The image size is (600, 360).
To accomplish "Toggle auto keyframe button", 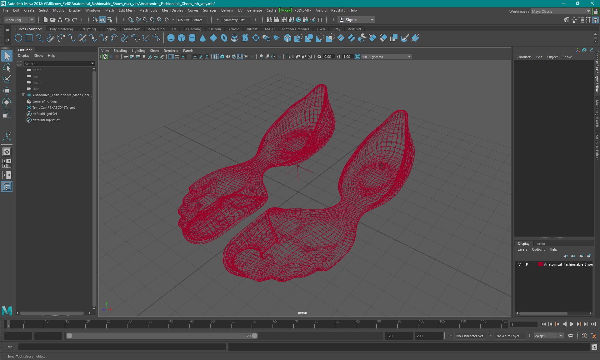I will (x=584, y=336).
